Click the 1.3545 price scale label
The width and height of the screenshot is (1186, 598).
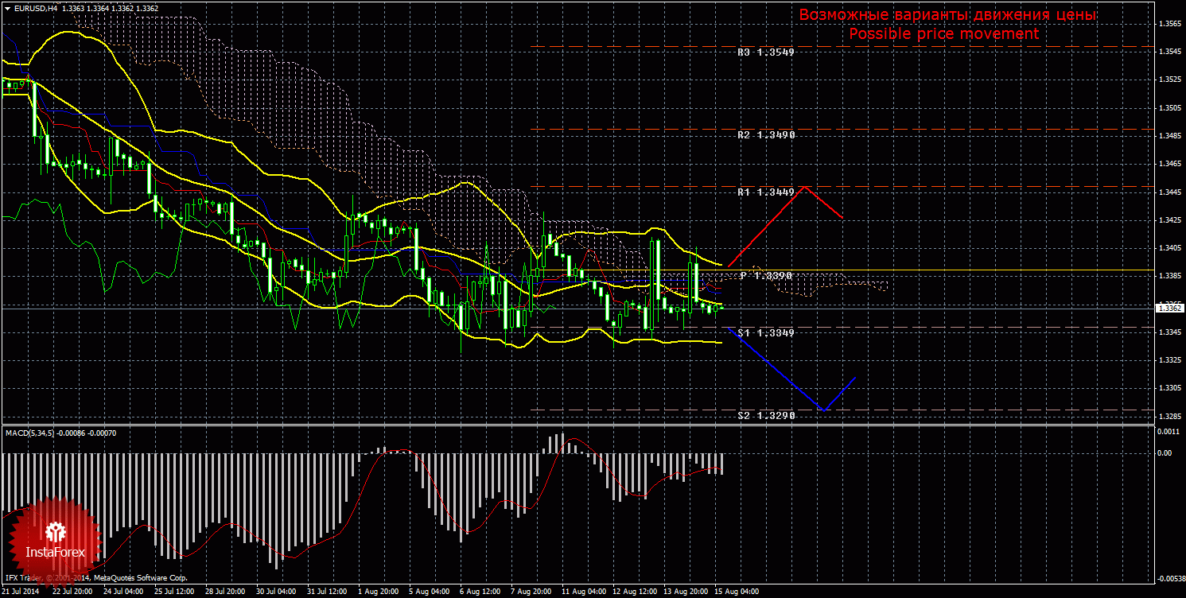click(x=1169, y=52)
